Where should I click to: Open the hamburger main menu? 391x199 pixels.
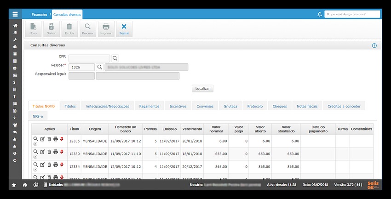(x=15, y=14)
